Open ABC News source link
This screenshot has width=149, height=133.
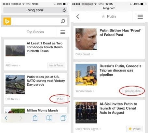click(13, 66)
